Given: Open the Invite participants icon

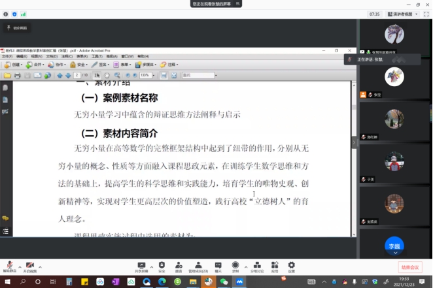Looking at the screenshot, I should point(179,266).
